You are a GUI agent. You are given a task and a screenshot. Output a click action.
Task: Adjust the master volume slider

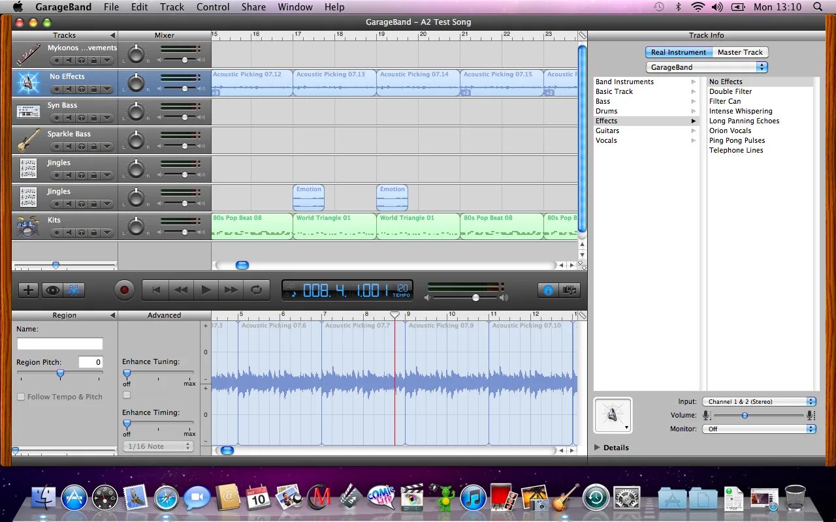(x=475, y=298)
